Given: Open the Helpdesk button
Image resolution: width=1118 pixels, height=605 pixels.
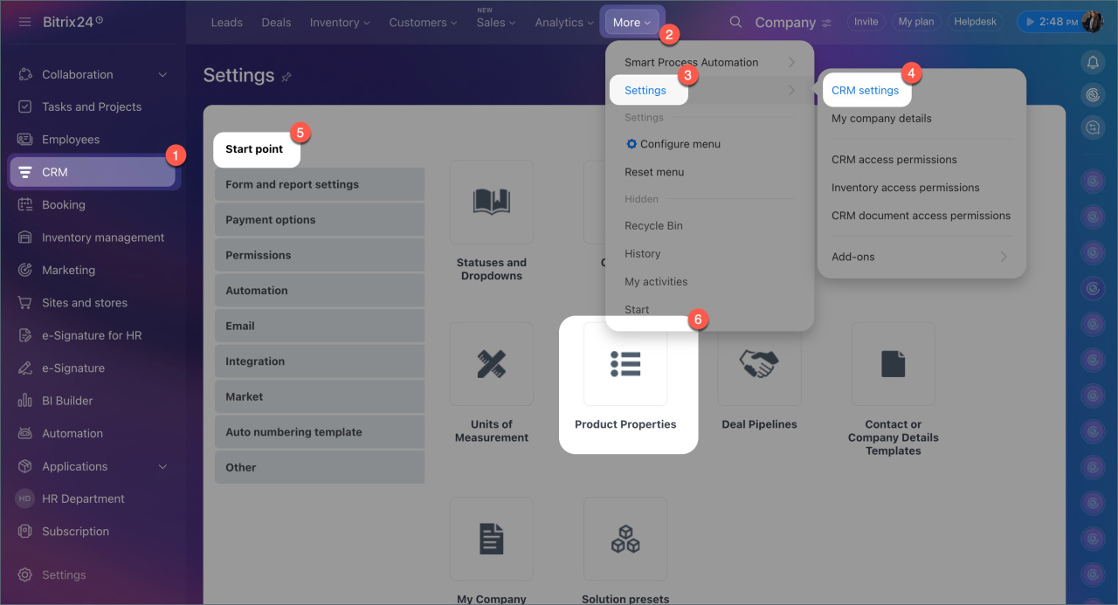Looking at the screenshot, I should 975,22.
